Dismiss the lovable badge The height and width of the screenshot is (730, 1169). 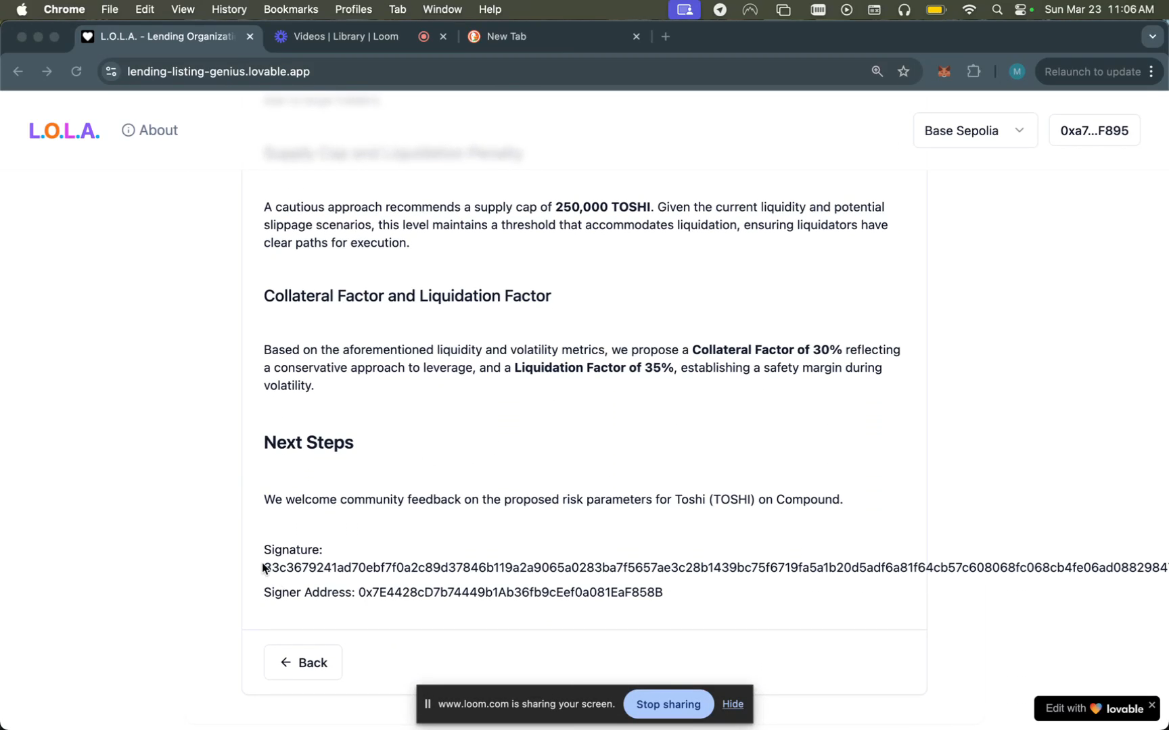1151,705
